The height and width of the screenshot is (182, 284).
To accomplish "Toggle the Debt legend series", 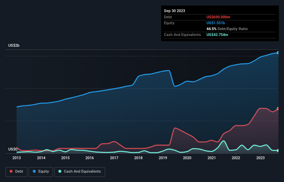I will (x=16, y=172).
